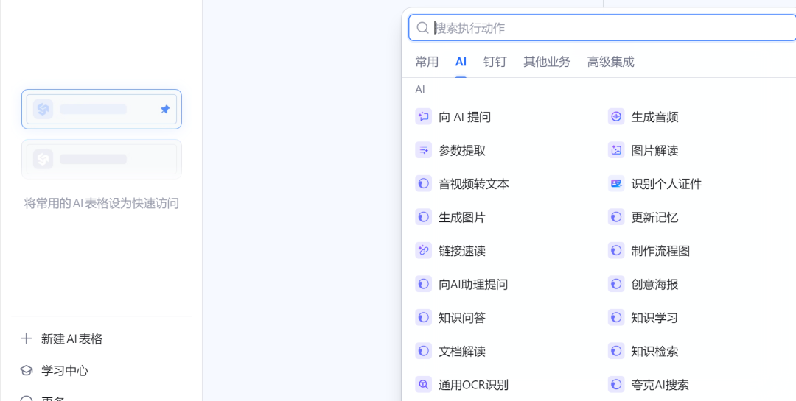Click the 参数提取 icon
This screenshot has width=796, height=401.
coord(423,150)
